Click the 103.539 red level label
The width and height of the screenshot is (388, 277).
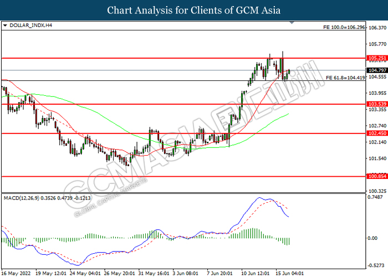[x=377, y=104]
